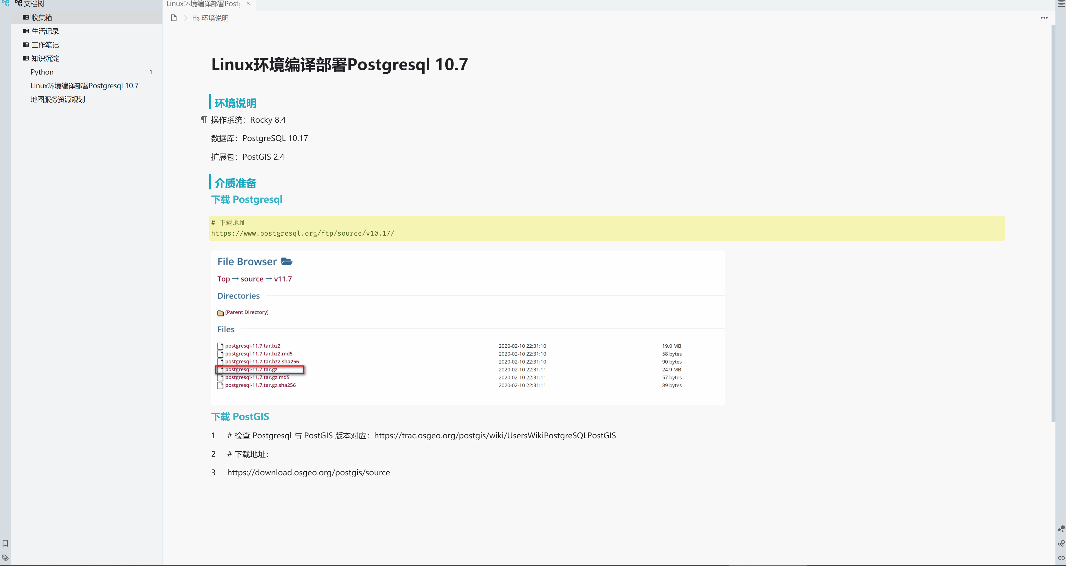
Task: Open the Python document in tree
Action: [42, 72]
